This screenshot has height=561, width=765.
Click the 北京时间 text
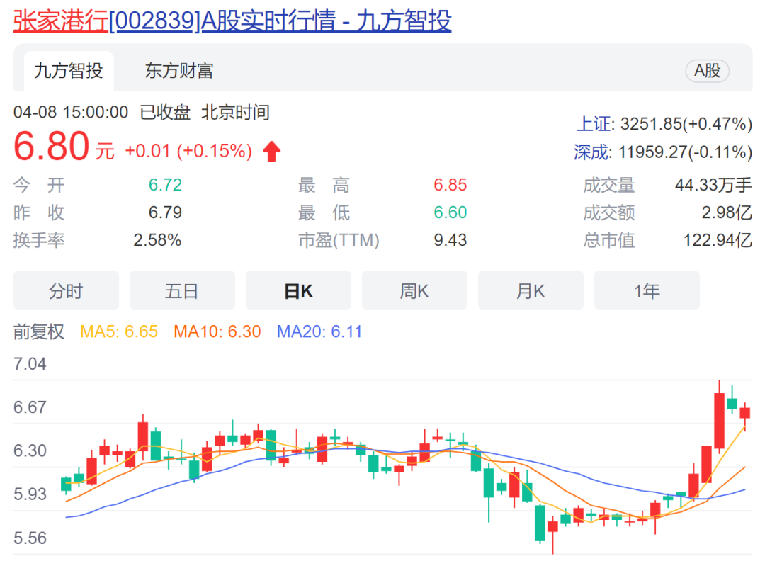[x=236, y=112]
